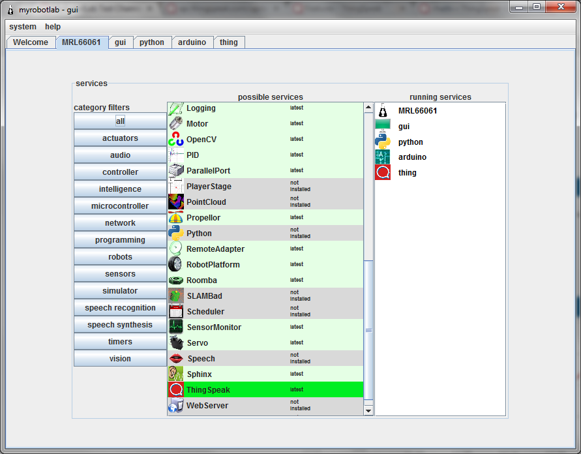Click the scroll up arrow of possible services

click(x=368, y=108)
